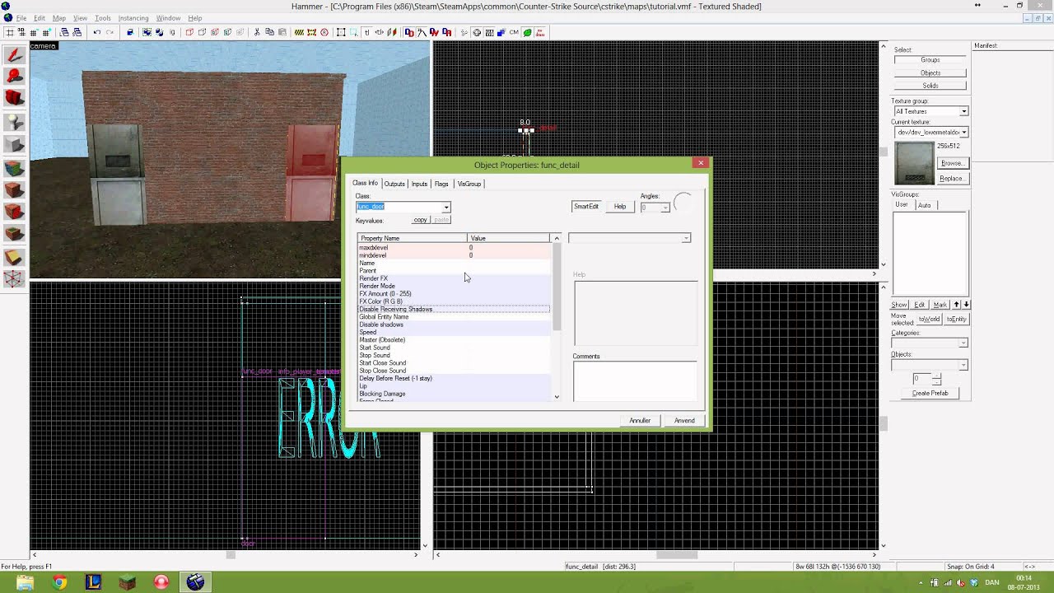
Task: Open File Explorer from the taskbar
Action: pos(25,582)
